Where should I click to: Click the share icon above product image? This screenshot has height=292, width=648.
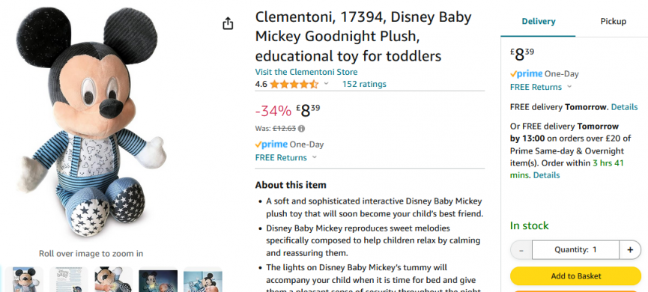tap(228, 23)
